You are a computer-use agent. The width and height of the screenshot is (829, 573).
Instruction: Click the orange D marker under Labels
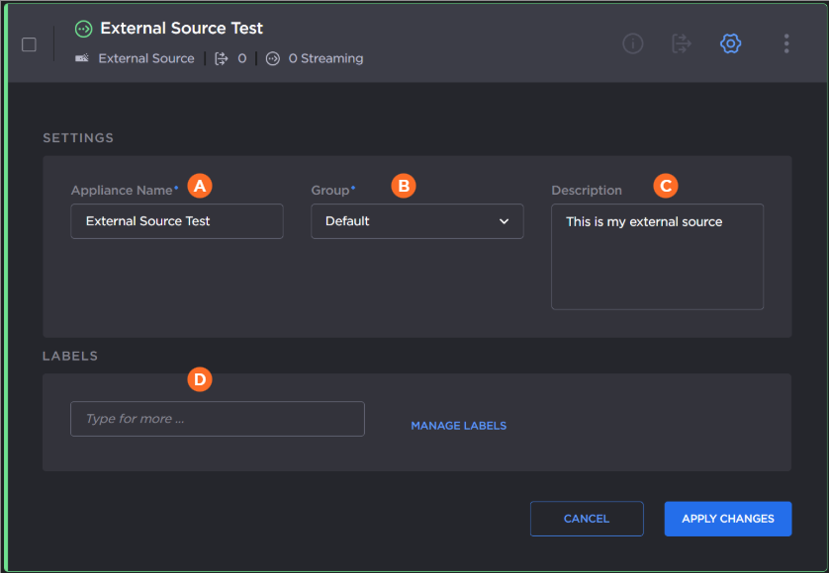[201, 378]
